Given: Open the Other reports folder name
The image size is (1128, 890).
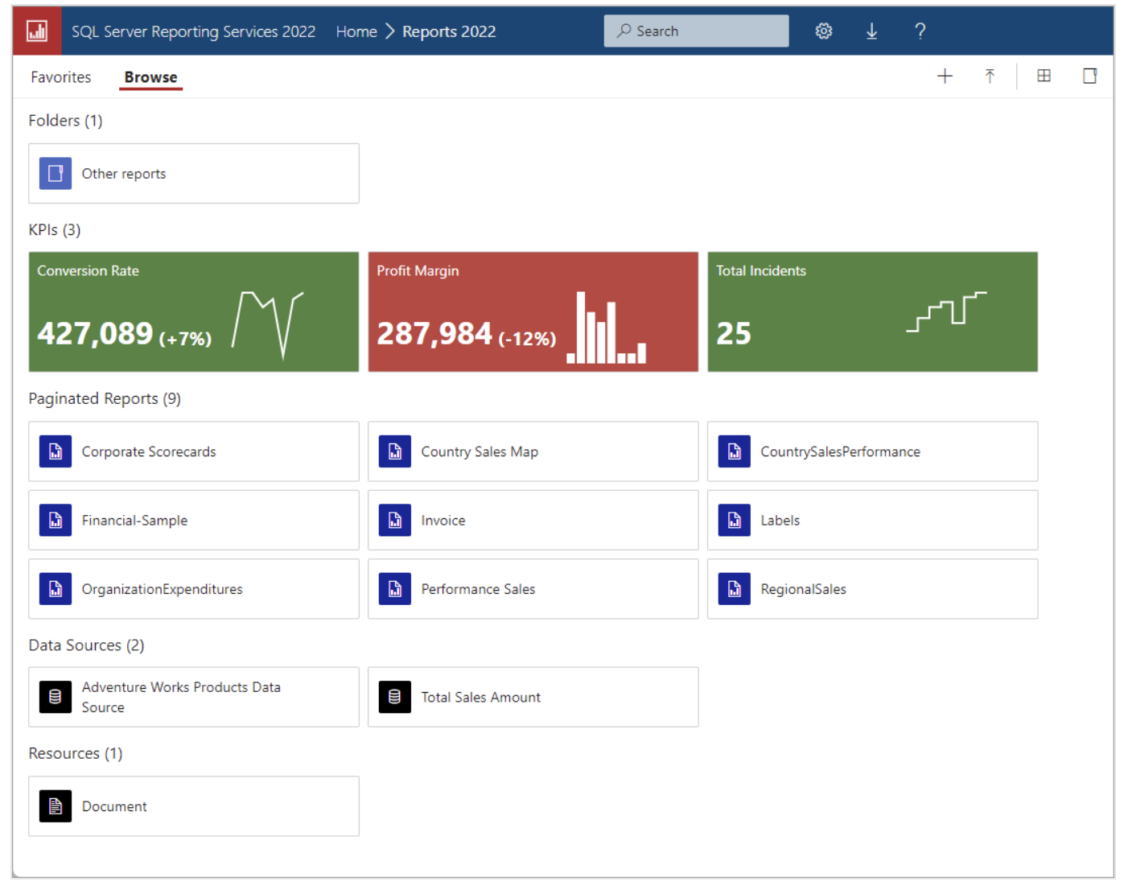Looking at the screenshot, I should 124,174.
